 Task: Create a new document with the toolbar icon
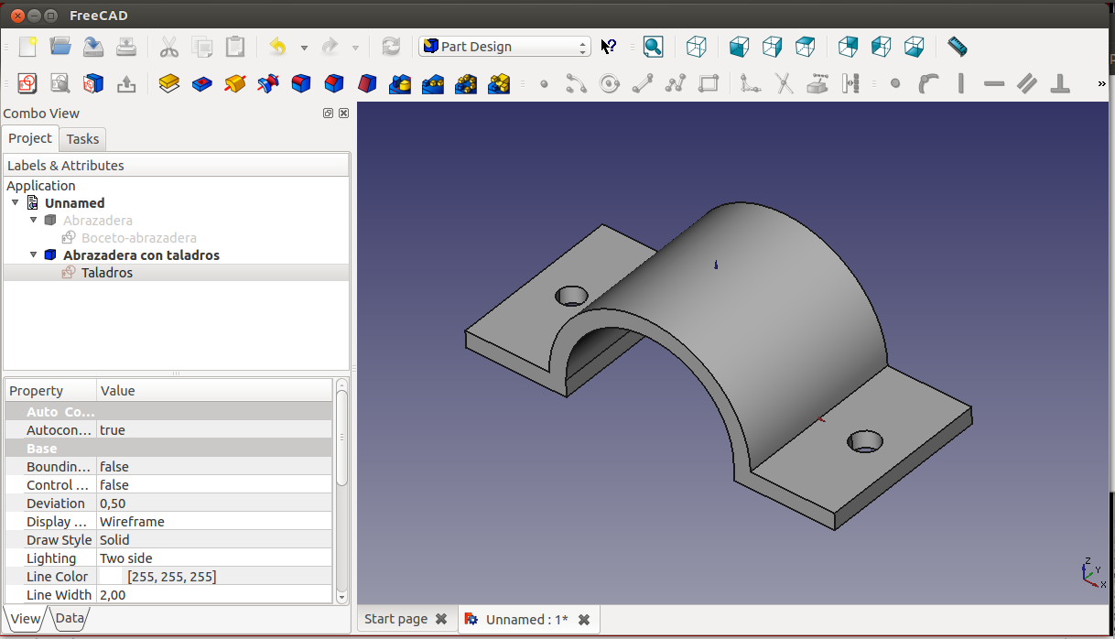pyautogui.click(x=27, y=47)
